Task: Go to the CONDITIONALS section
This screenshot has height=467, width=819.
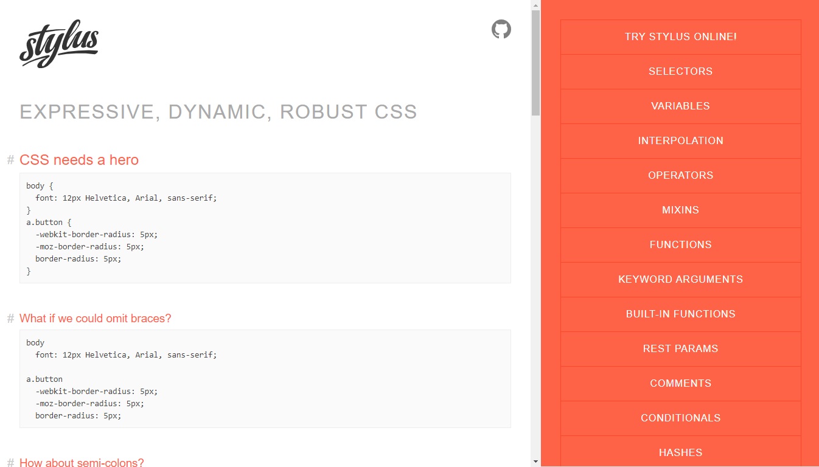Action: click(680, 418)
